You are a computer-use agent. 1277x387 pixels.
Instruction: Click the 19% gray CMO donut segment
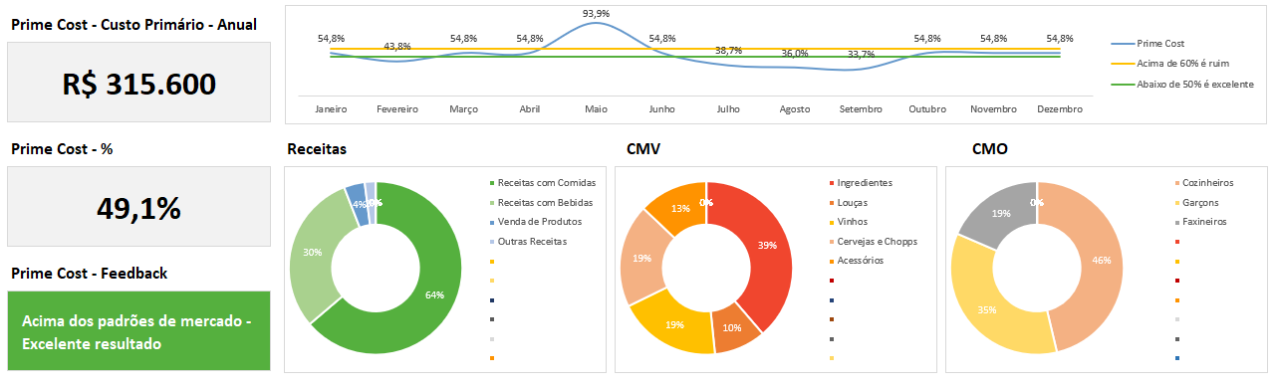point(1000,213)
